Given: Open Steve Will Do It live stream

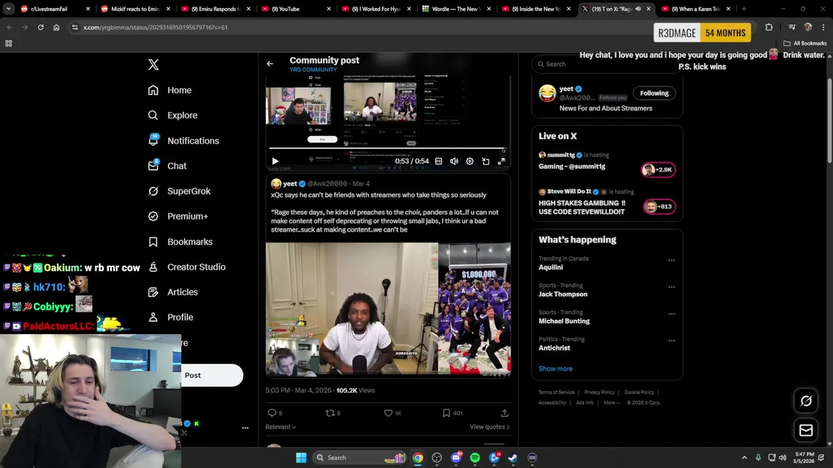Looking at the screenshot, I should click(607, 202).
